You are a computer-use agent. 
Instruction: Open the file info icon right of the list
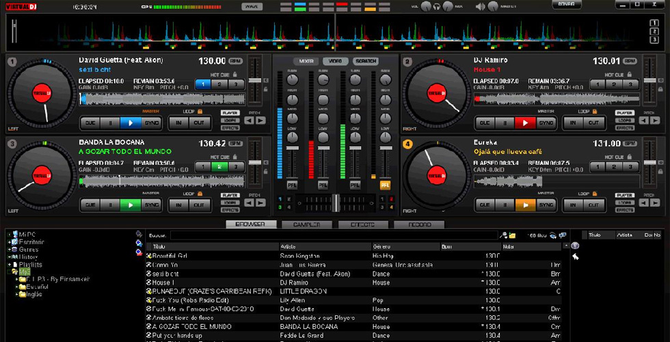(x=575, y=246)
